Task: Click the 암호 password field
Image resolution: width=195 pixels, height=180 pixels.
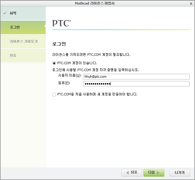Action: 136,84
